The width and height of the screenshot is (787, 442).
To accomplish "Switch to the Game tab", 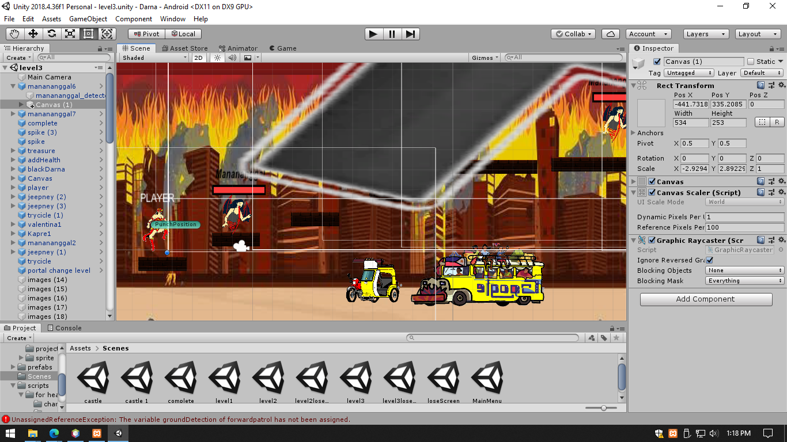I will pos(282,48).
